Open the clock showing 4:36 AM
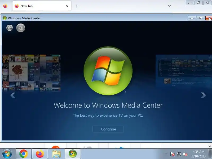Screen dimensions: 212x159 pos(198,154)
